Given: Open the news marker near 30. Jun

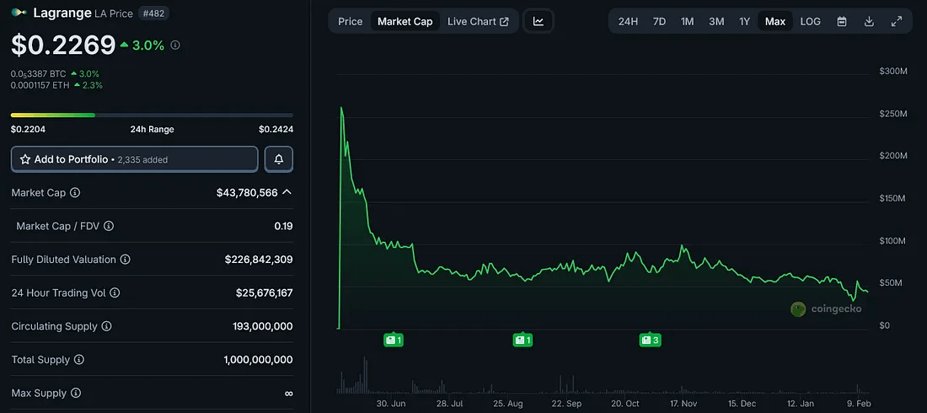Looking at the screenshot, I should [x=394, y=341].
